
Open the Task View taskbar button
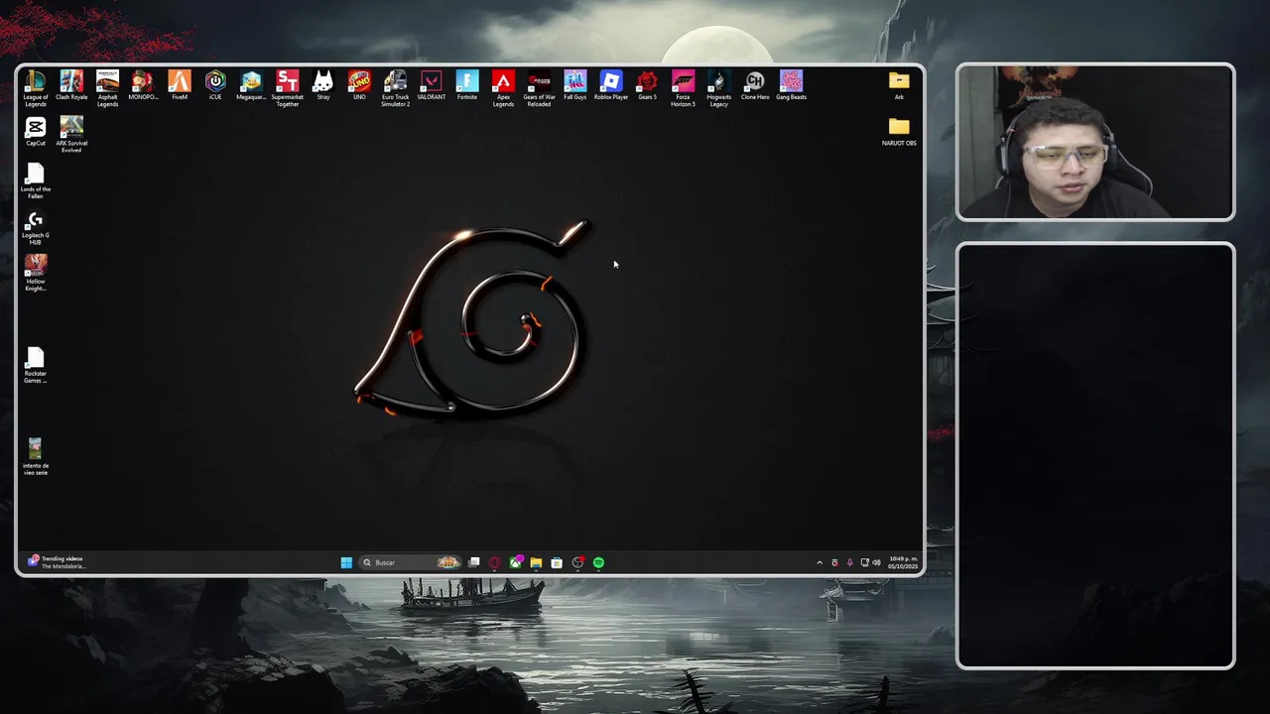[x=474, y=562]
